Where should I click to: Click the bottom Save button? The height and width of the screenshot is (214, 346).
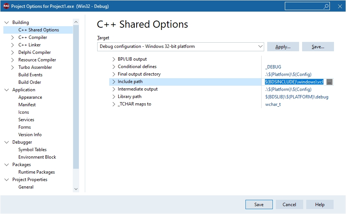pos(259,205)
